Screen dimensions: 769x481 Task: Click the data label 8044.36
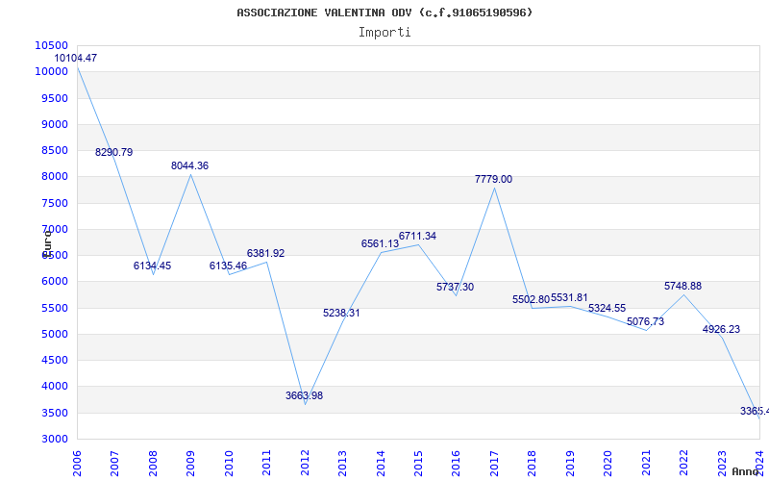point(189,165)
